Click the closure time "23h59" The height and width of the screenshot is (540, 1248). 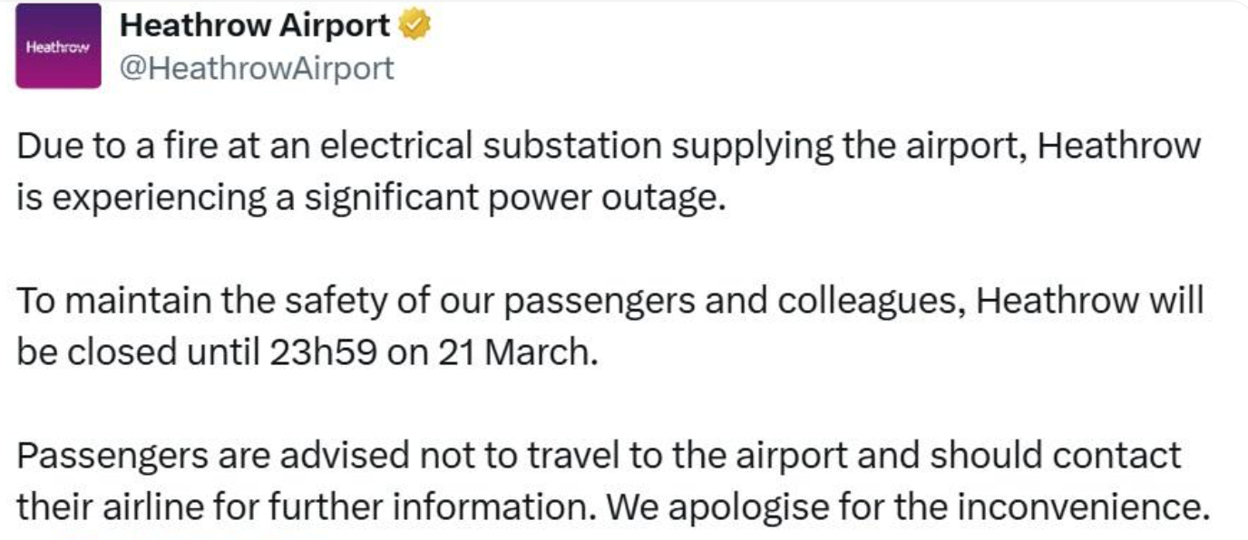(323, 351)
